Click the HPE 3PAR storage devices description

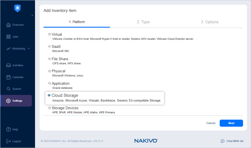[x=84, y=112]
